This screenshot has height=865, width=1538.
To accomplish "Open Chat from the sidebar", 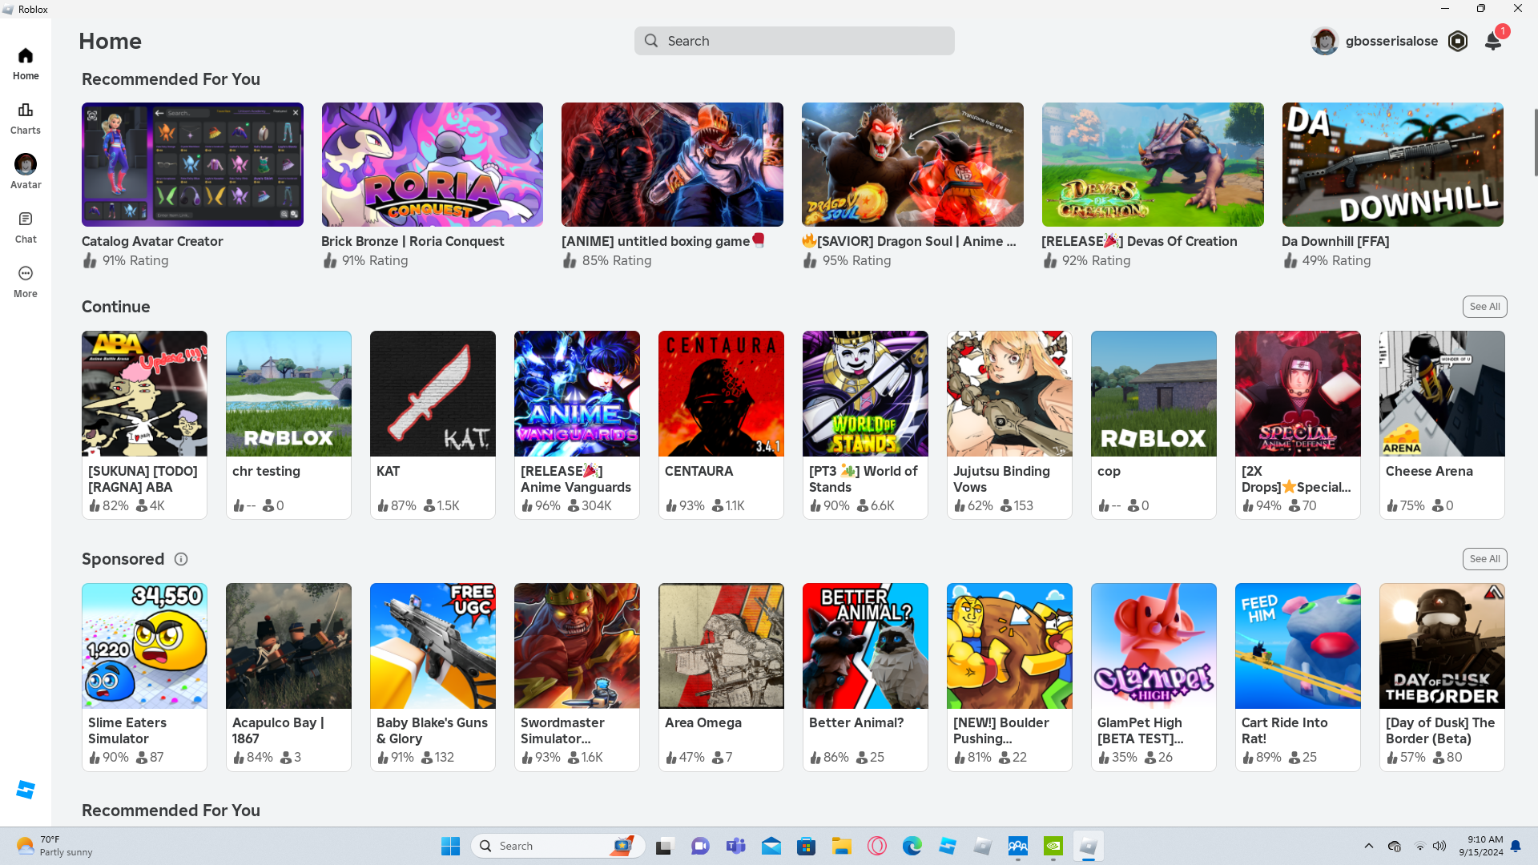I will coord(26,227).
